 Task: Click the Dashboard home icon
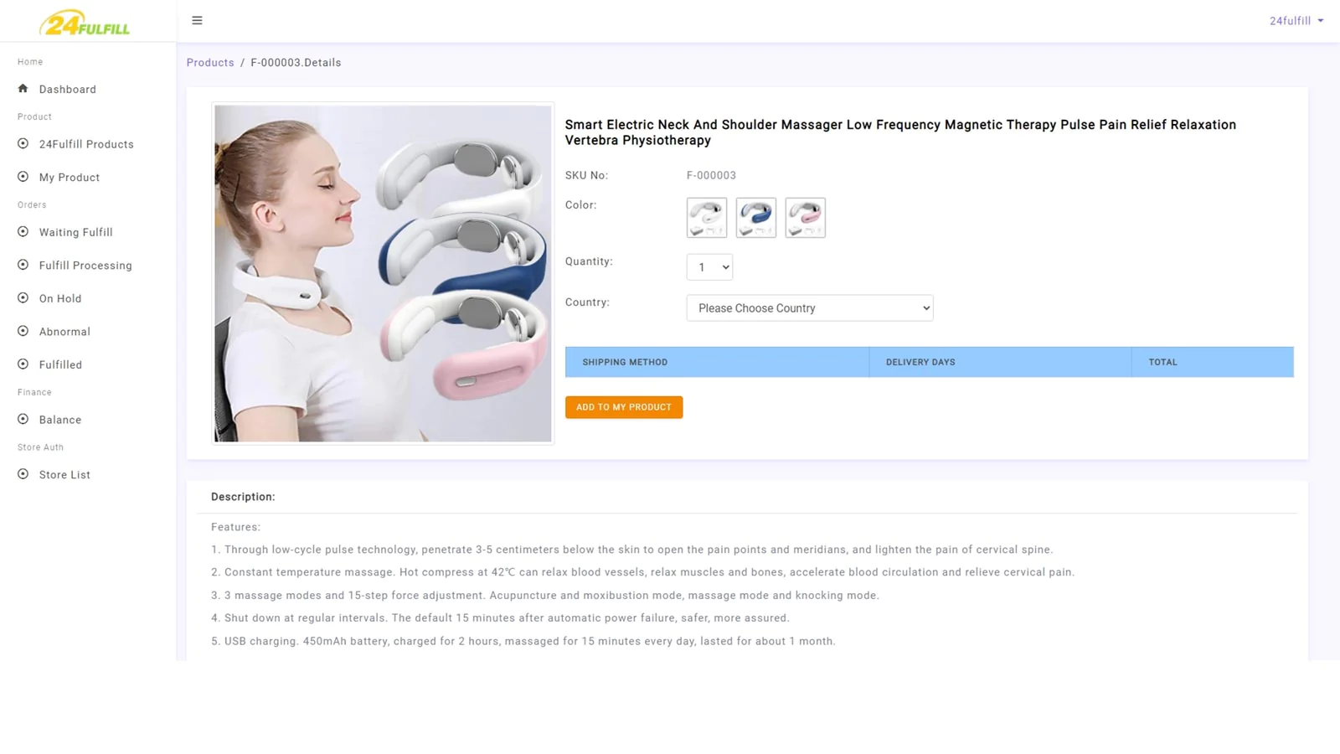coord(23,88)
